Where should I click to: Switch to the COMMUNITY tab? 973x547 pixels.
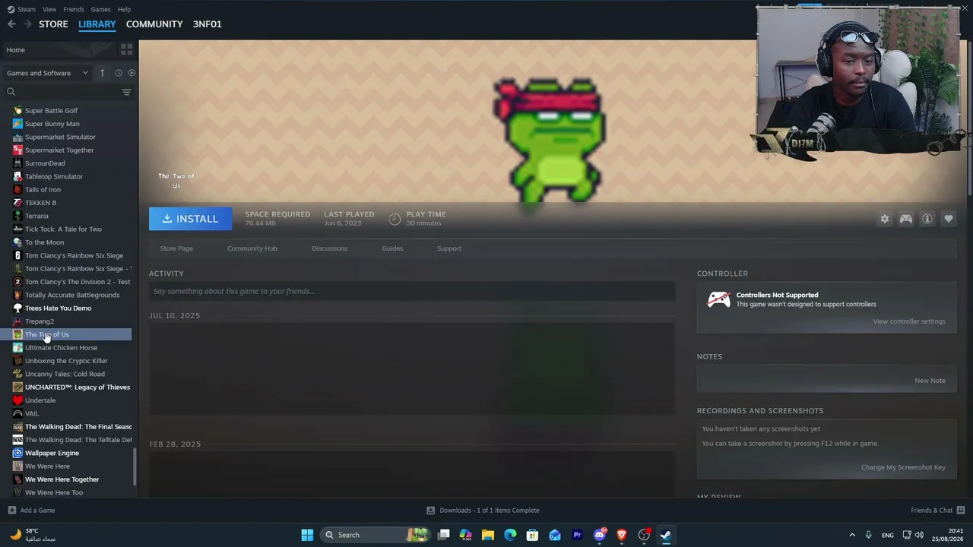tap(154, 24)
